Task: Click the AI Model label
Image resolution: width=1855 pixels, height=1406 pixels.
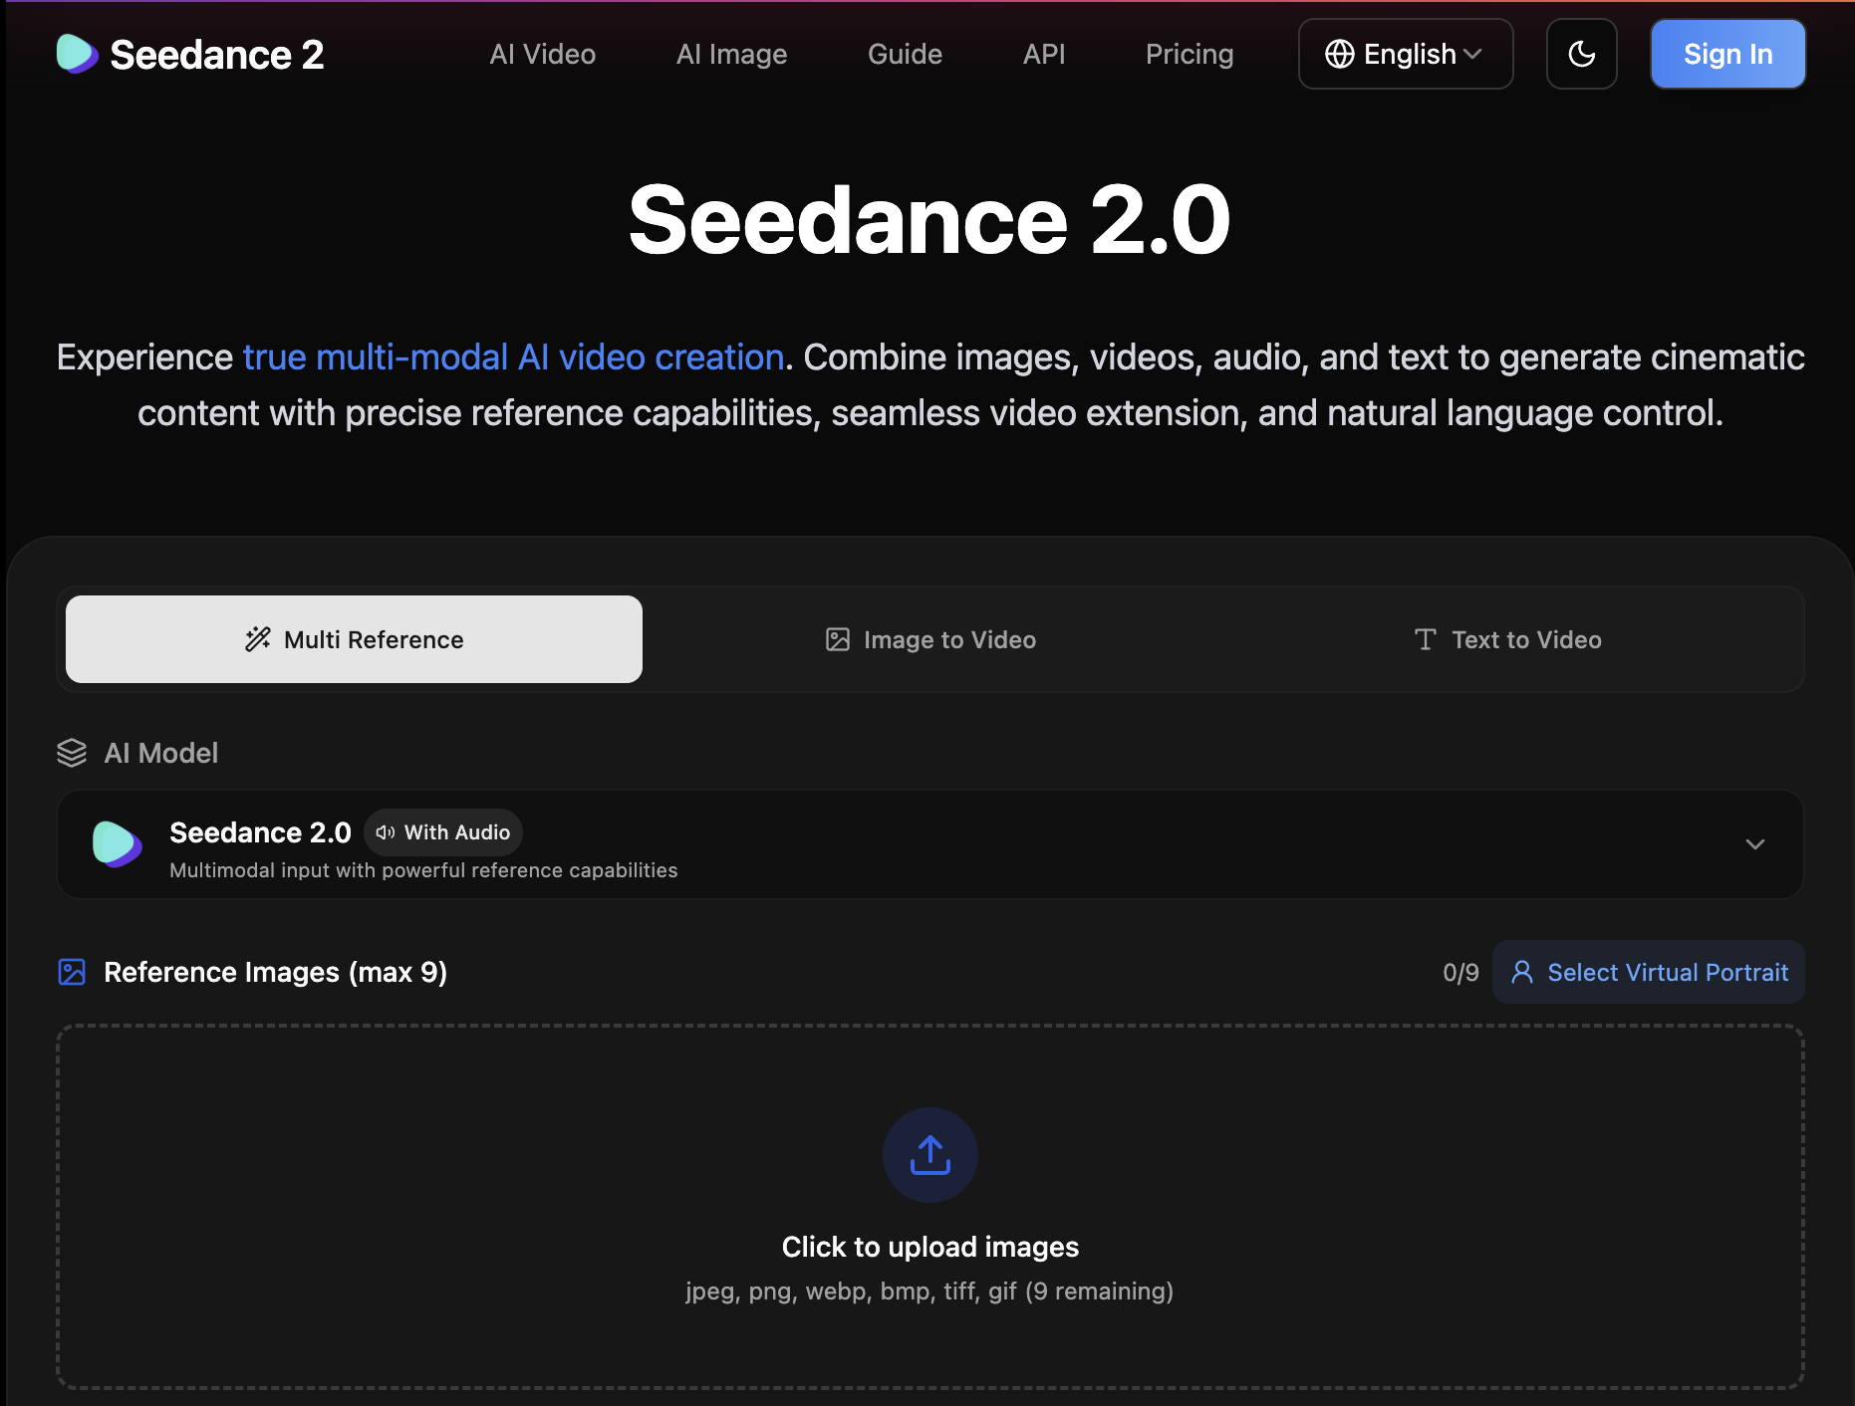Action: coord(160,753)
